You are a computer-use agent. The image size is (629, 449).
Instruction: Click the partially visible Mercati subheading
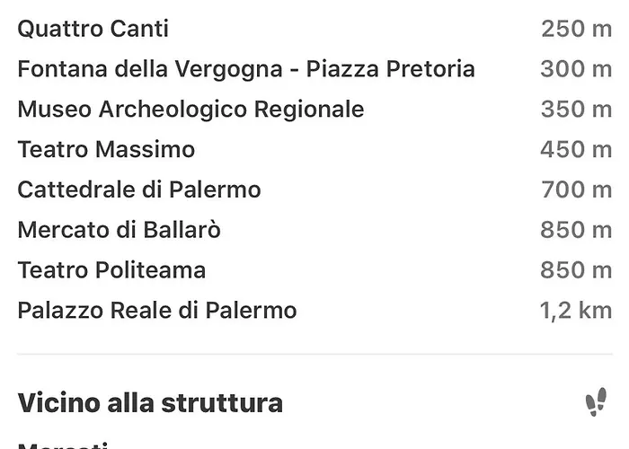pyautogui.click(x=63, y=445)
